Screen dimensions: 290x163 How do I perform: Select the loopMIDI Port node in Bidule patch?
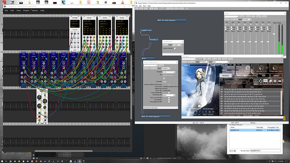[146, 30]
